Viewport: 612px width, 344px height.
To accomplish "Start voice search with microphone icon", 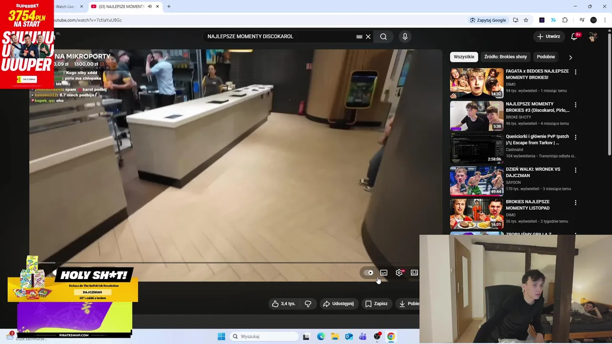I will (405, 36).
